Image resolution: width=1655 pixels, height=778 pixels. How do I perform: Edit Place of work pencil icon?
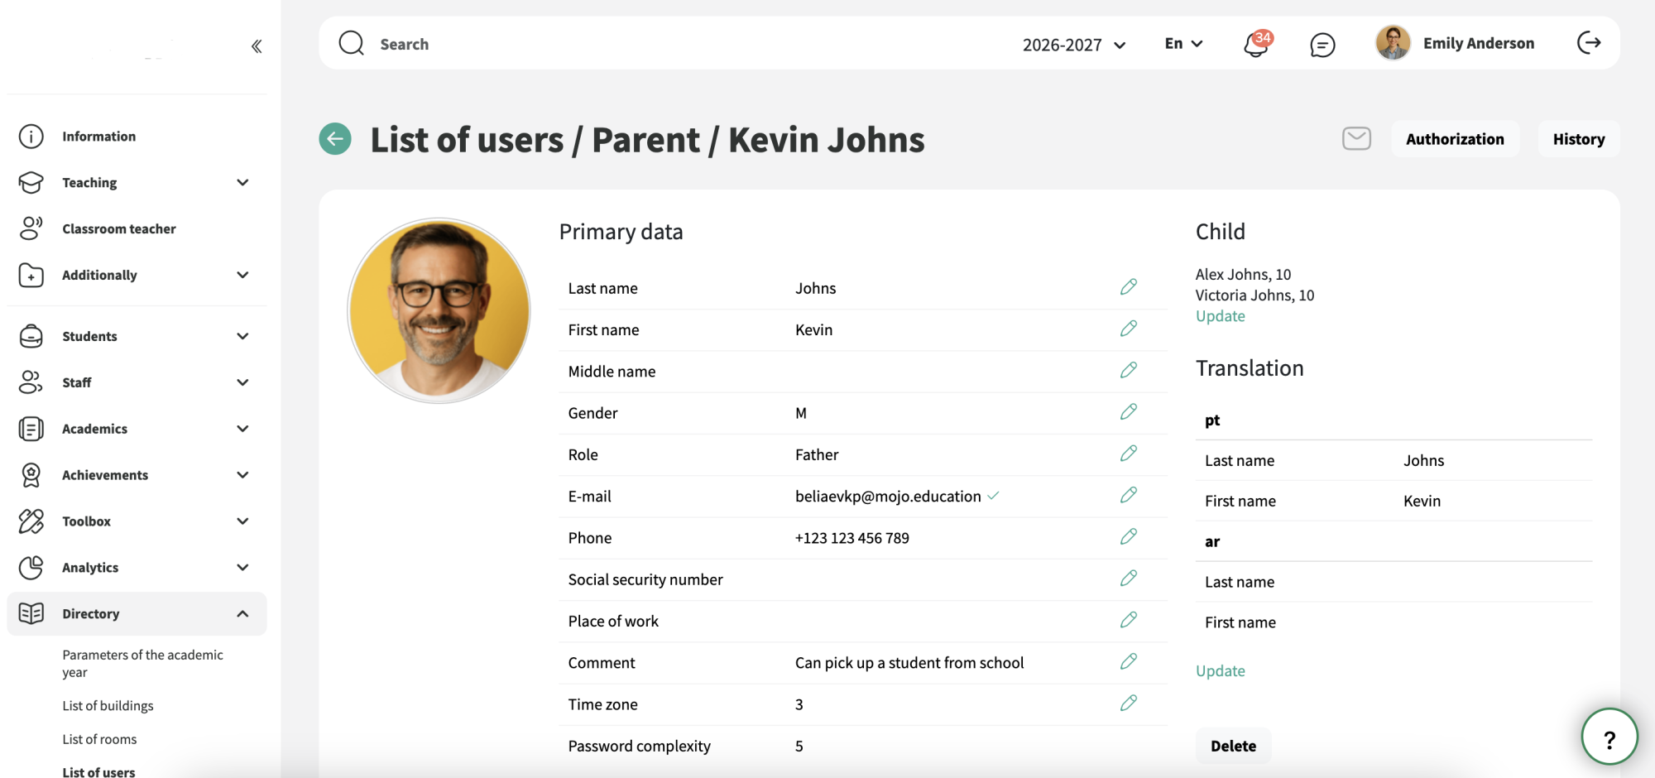[x=1129, y=620]
